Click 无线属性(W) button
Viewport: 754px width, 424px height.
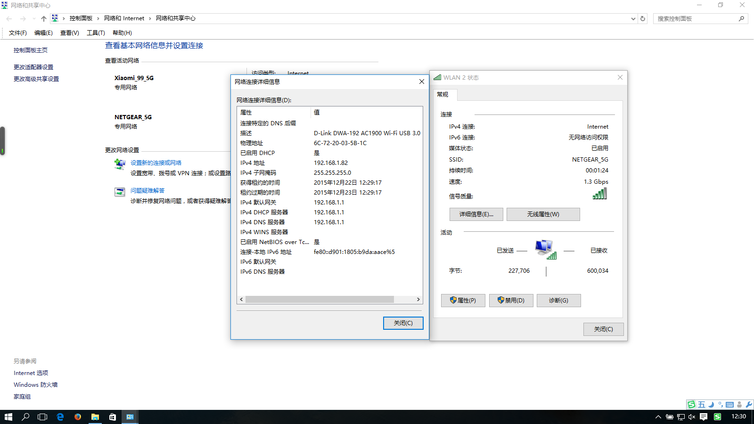543,214
